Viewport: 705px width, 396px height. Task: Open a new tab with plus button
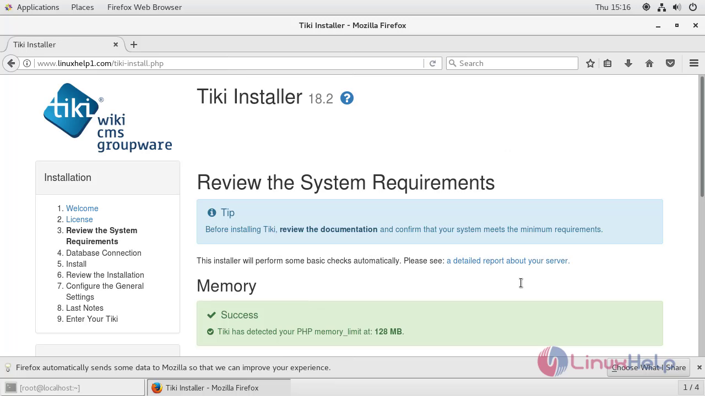pyautogui.click(x=134, y=45)
